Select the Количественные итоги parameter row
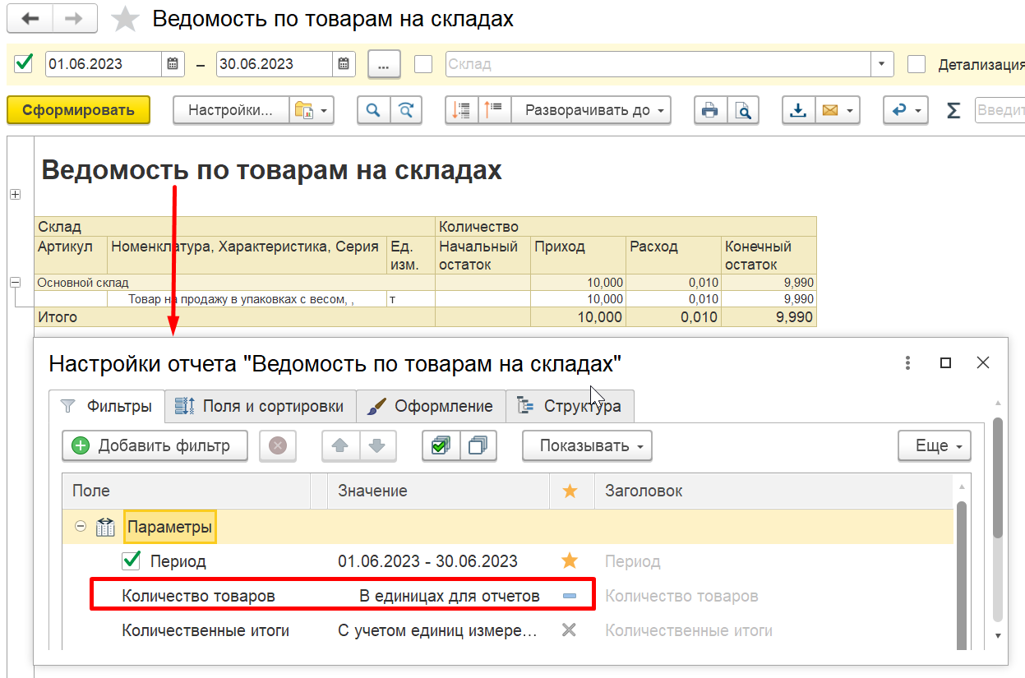Image resolution: width=1025 pixels, height=678 pixels. [508, 631]
